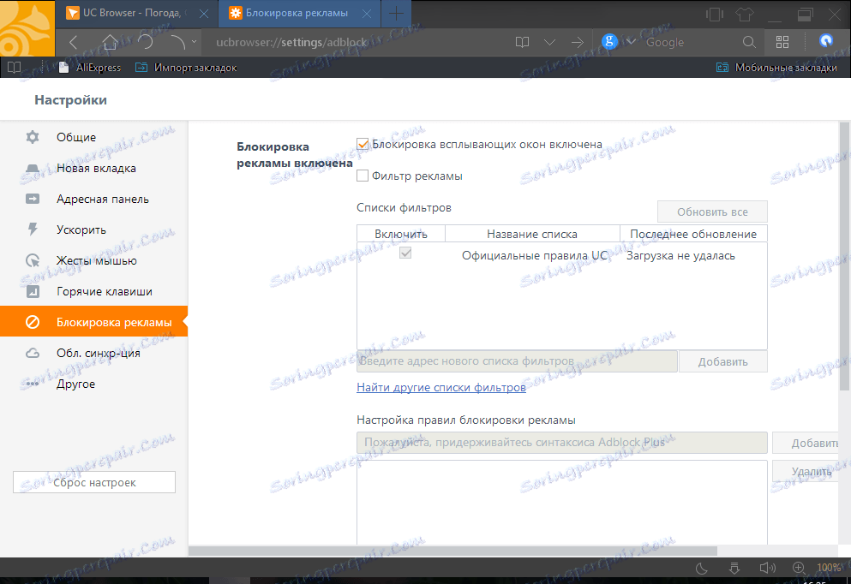Enable Фильтр рекламы checkbox
851x584 pixels.
[363, 176]
